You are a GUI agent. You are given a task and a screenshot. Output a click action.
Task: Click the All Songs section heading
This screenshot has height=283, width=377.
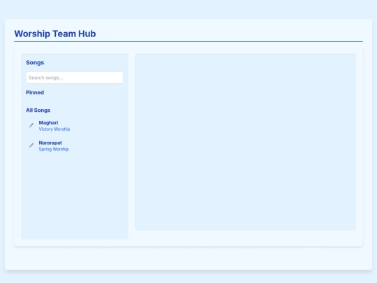point(38,110)
